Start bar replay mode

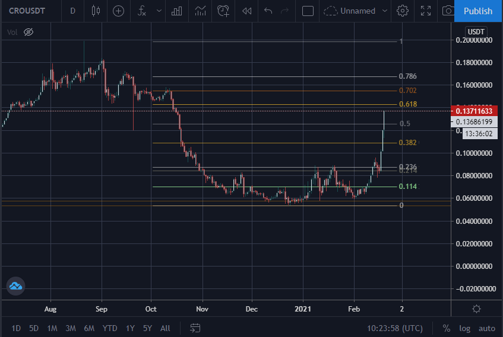tap(246, 11)
